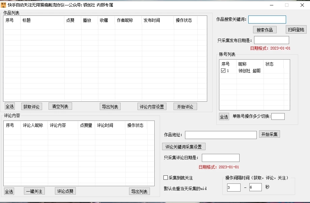Open the 评论内容设置 comment content settings
Screen dimensions: 310x203
point(152,106)
